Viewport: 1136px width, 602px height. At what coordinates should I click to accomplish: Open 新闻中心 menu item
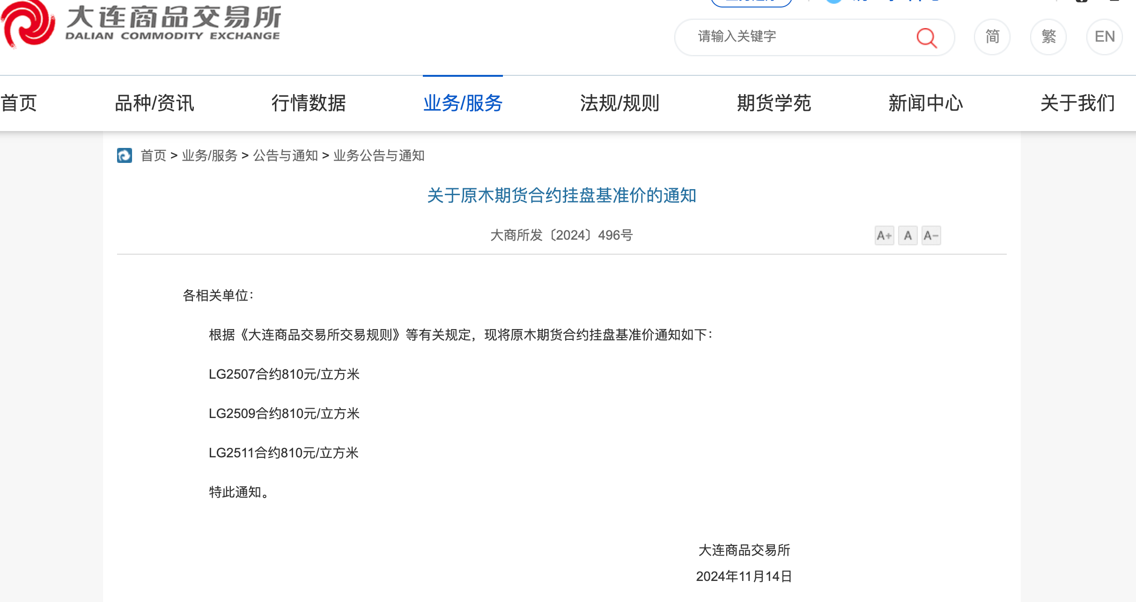pos(926,103)
